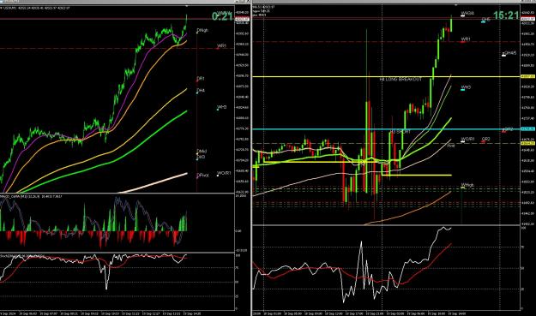This screenshot has height=316, width=536.
Task: Select the DMid level label
Action: pyautogui.click(x=202, y=152)
